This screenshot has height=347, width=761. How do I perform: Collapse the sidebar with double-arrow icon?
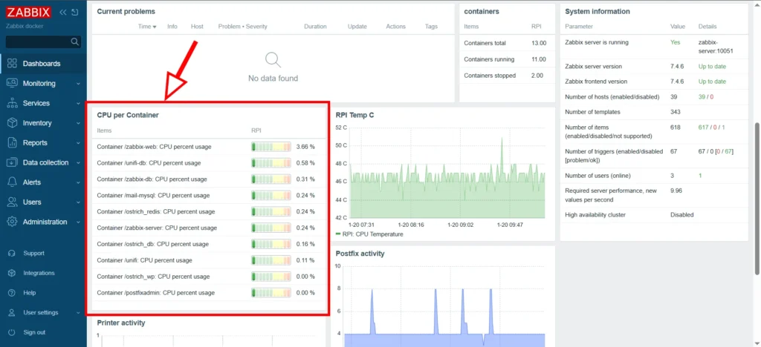coord(62,12)
